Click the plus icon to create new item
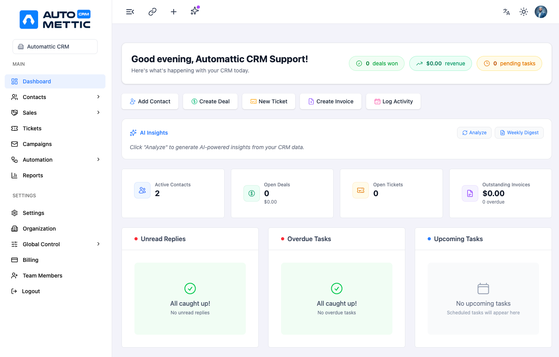Viewport: 559px width, 357px height. click(x=173, y=11)
